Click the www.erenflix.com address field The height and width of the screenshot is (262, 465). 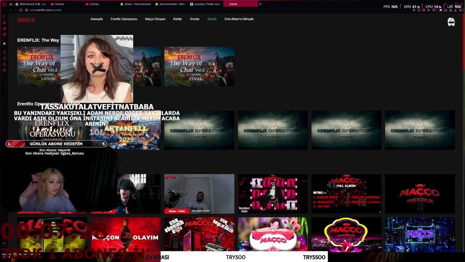pyautogui.click(x=46, y=10)
